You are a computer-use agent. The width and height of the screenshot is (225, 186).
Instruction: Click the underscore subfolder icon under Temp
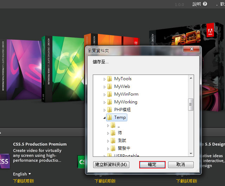[x=113, y=125]
